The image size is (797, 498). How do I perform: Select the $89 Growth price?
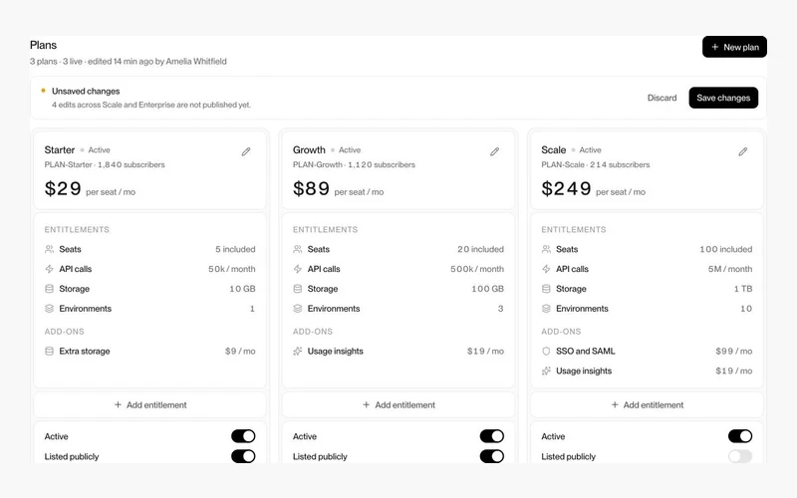coord(311,188)
